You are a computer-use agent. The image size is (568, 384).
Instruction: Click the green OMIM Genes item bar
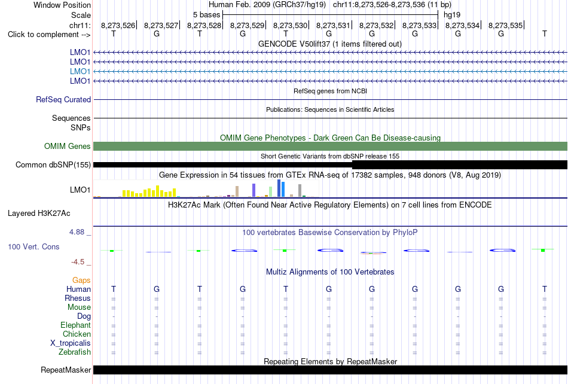click(330, 146)
